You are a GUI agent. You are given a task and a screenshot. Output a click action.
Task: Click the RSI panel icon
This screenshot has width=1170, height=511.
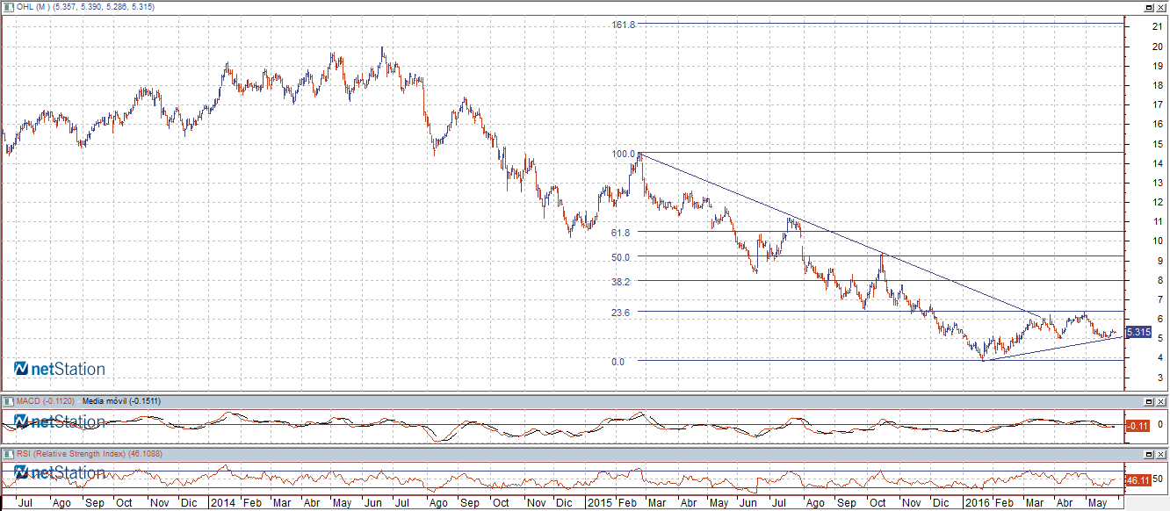(x=6, y=454)
